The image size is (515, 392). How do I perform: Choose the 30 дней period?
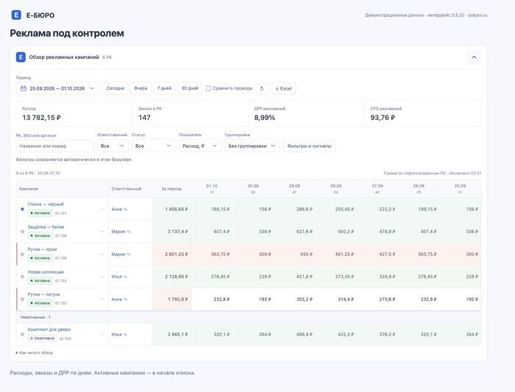point(190,88)
